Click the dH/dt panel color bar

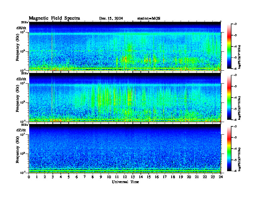click(x=229, y=46)
